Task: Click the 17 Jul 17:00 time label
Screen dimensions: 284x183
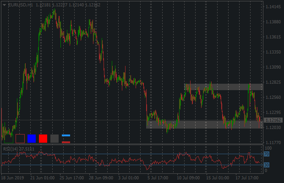Action: (248, 177)
